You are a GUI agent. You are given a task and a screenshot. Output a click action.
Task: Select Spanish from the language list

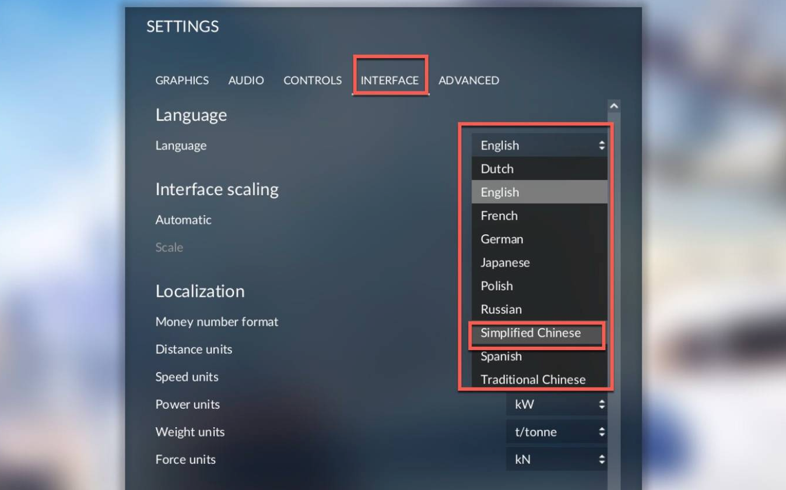click(539, 356)
